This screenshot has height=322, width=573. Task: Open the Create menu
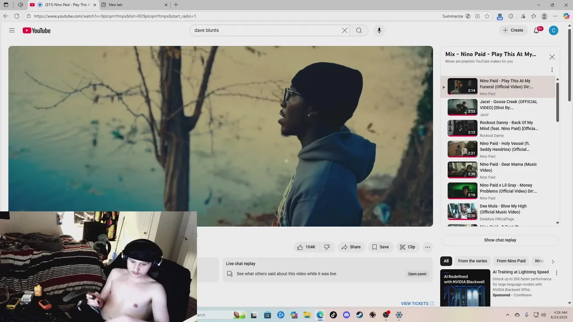(x=513, y=30)
